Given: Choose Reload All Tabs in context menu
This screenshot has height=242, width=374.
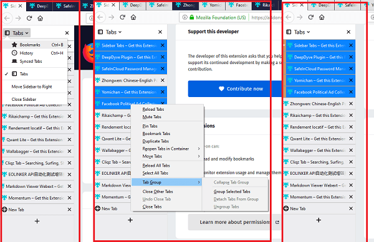Looking at the screenshot, I should (x=167, y=165).
